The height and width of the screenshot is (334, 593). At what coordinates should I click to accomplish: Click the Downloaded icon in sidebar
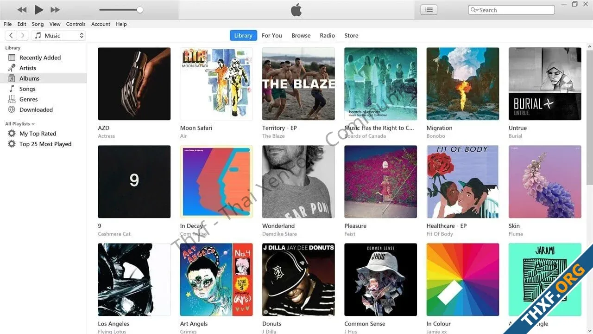pyautogui.click(x=12, y=109)
